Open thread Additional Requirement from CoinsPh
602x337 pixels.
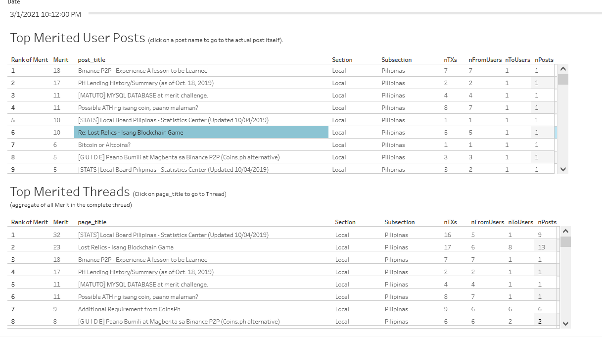(129, 309)
